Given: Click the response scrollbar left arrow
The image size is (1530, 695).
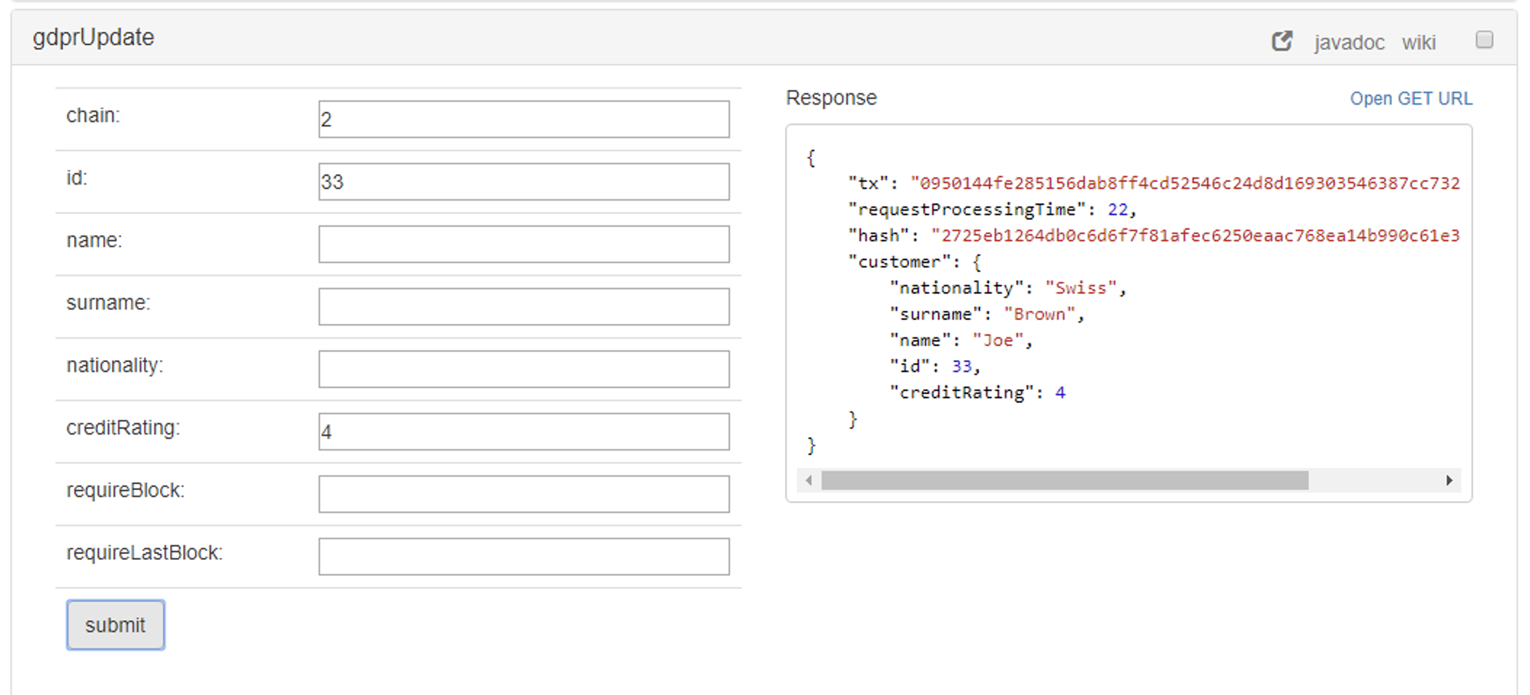Looking at the screenshot, I should point(809,481).
